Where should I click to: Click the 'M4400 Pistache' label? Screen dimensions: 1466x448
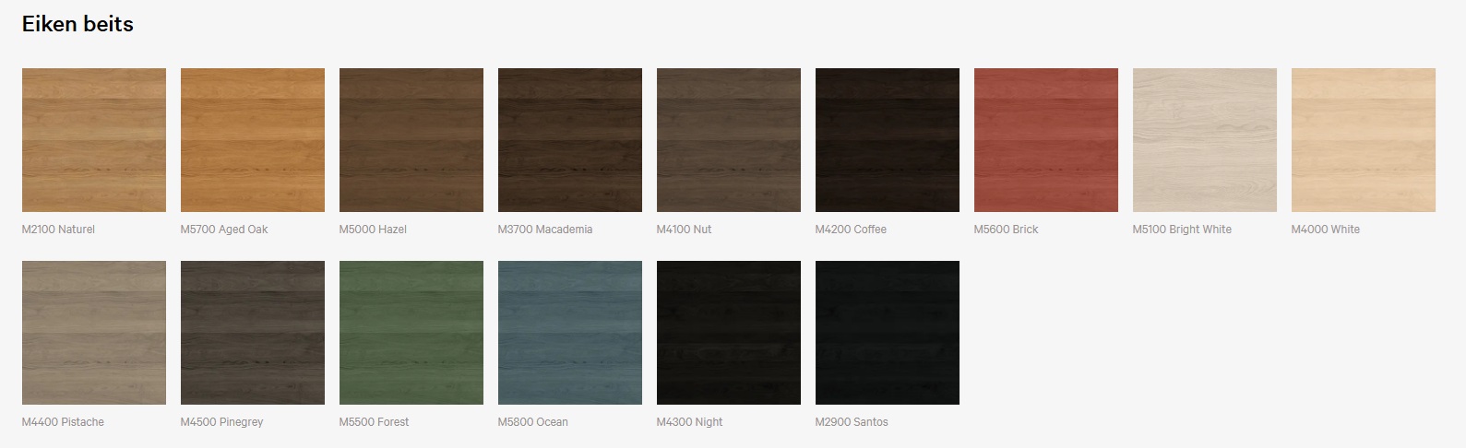point(63,422)
